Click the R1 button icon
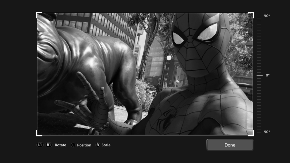290x163 pixels. [49, 145]
